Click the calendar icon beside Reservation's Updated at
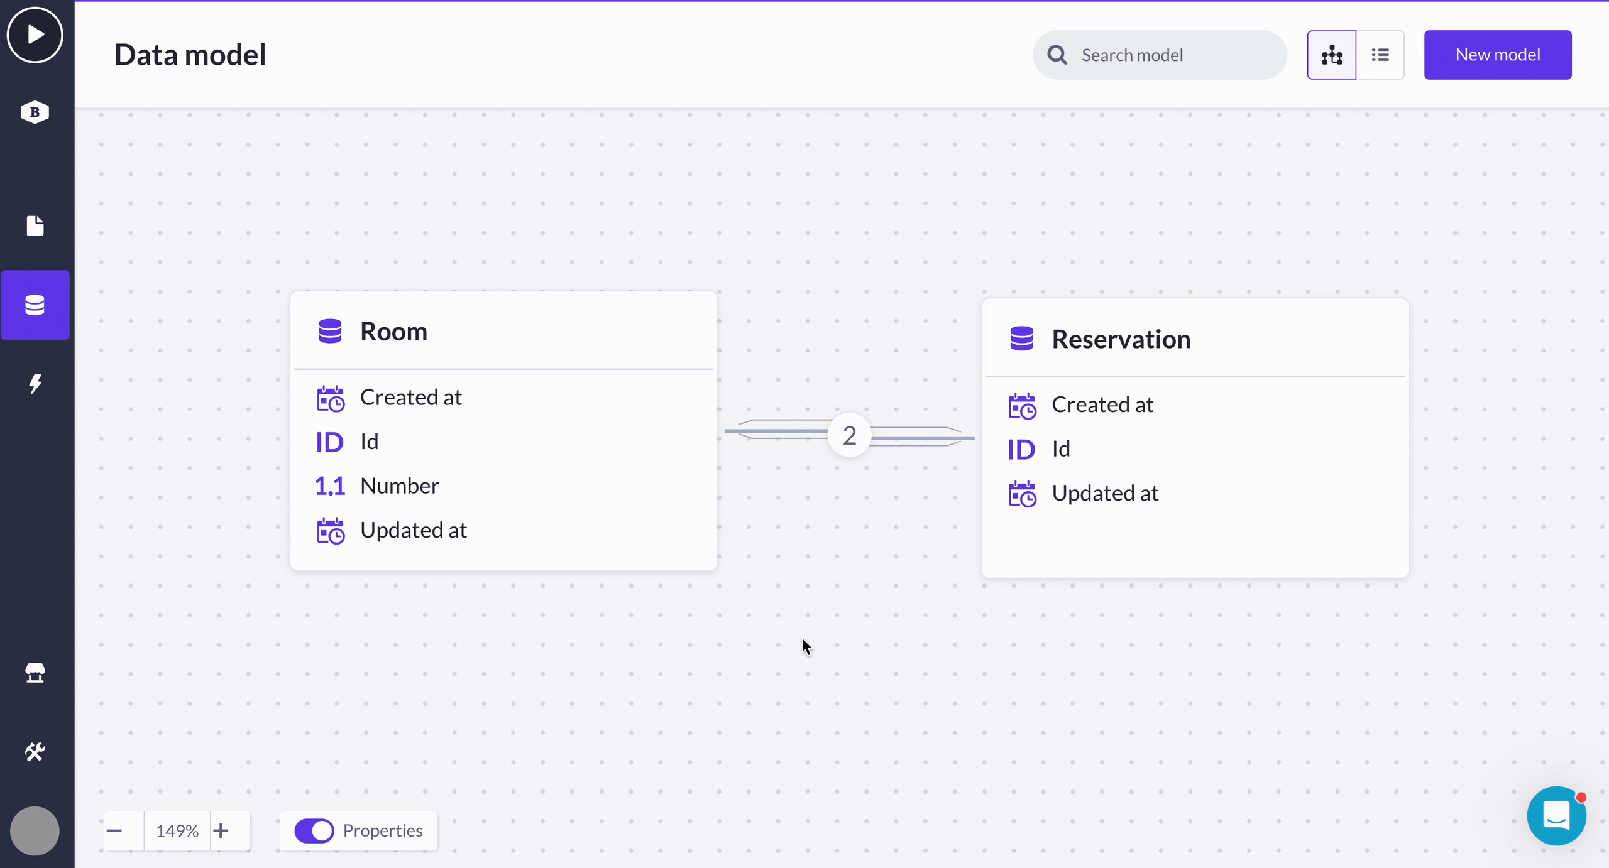Screen dimensions: 1609x868 click(1023, 494)
